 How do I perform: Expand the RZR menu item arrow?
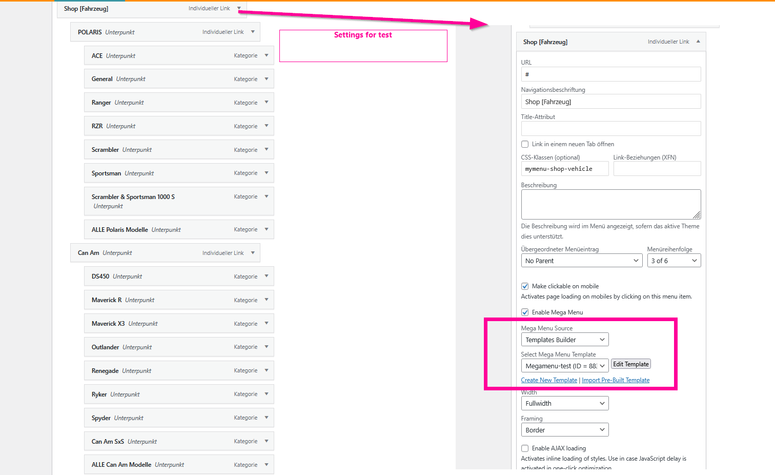click(x=267, y=126)
